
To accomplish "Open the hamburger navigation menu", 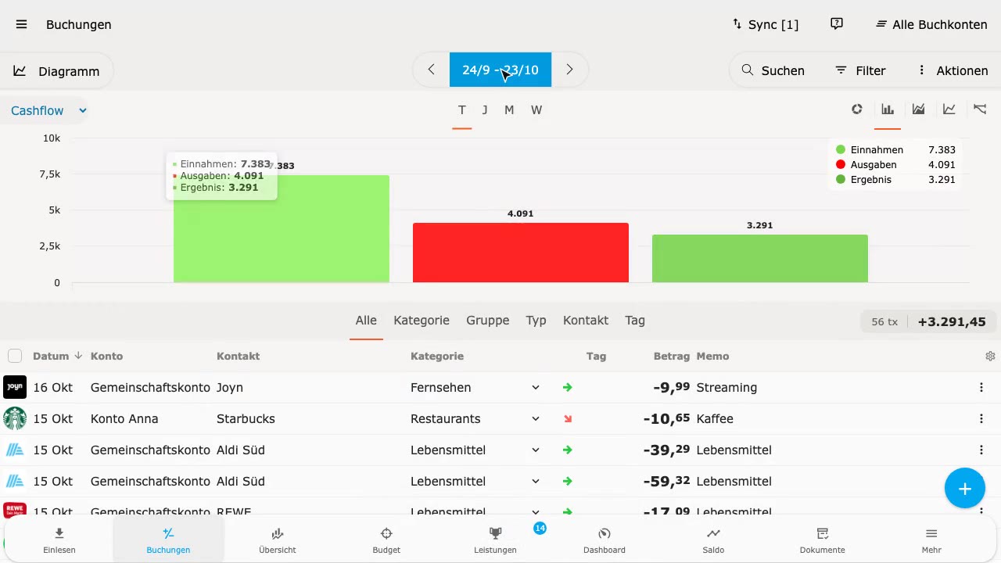I will (x=22, y=24).
